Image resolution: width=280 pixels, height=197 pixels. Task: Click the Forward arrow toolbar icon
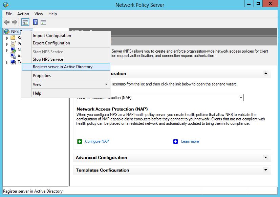tap(14, 22)
